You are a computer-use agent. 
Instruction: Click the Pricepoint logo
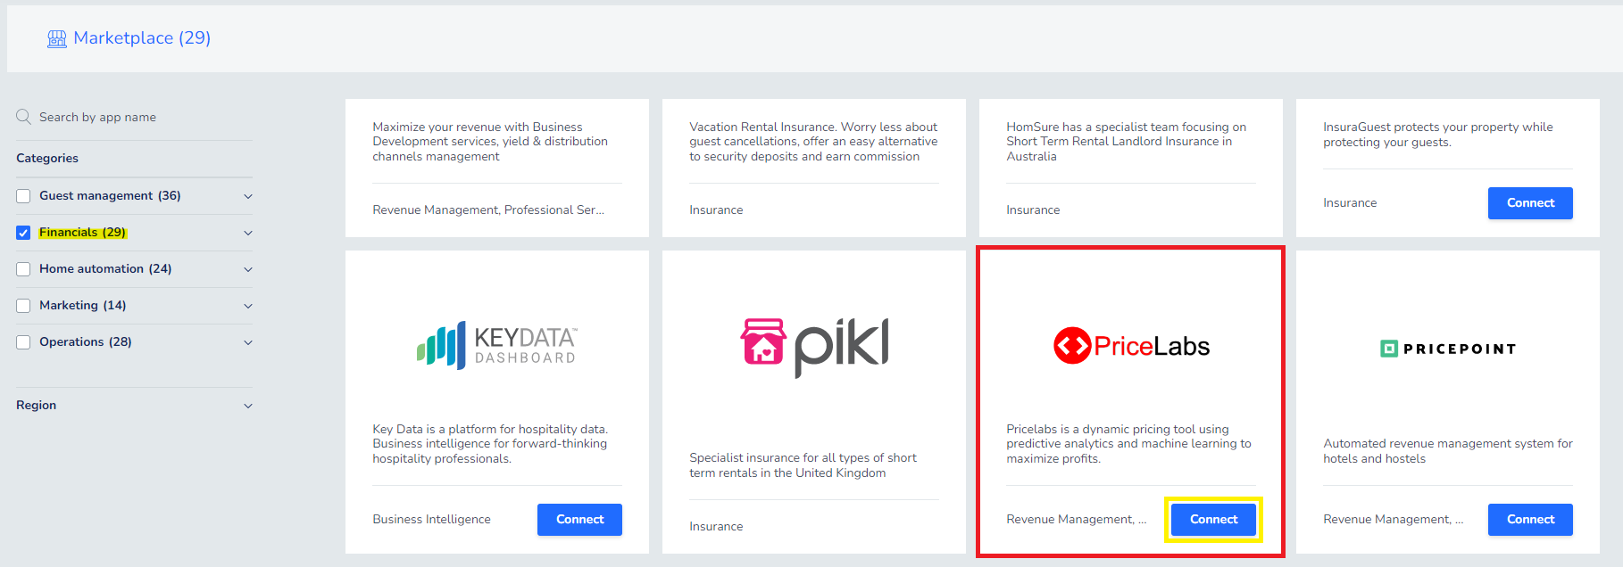1448,349
